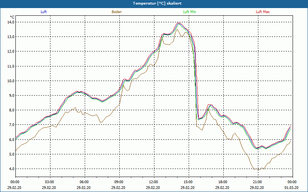
Task: Click the '01.03.20' date label
Action: tap(292, 188)
